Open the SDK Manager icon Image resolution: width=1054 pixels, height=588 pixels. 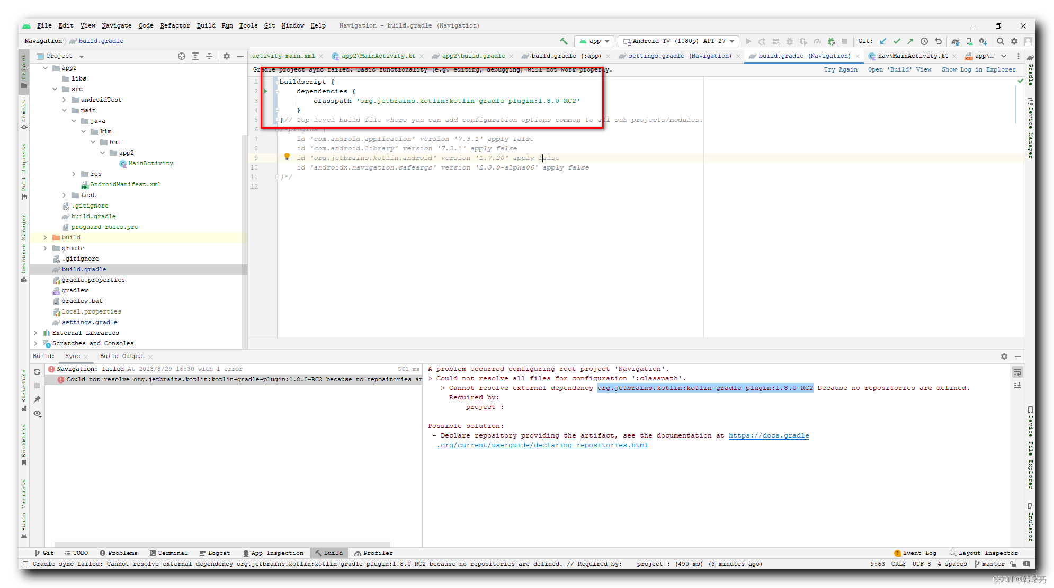click(x=983, y=41)
